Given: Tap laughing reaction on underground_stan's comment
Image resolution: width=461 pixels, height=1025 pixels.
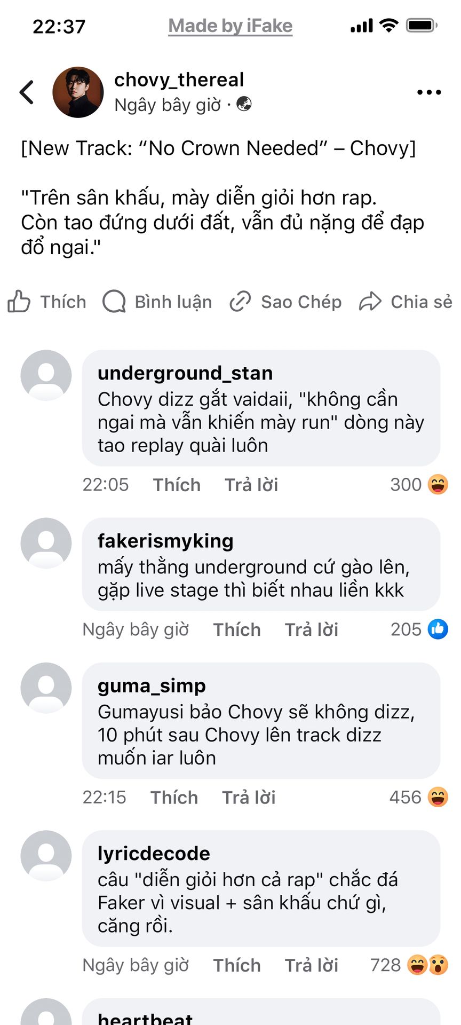Looking at the screenshot, I should click(x=438, y=485).
